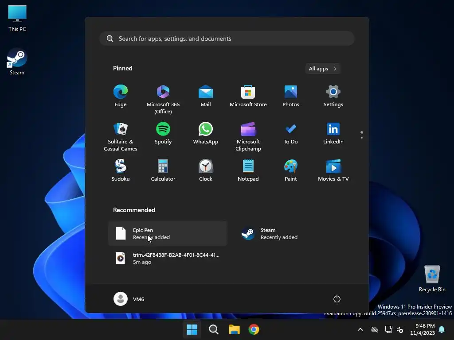Open Solitaire & Casual Games

click(121, 136)
